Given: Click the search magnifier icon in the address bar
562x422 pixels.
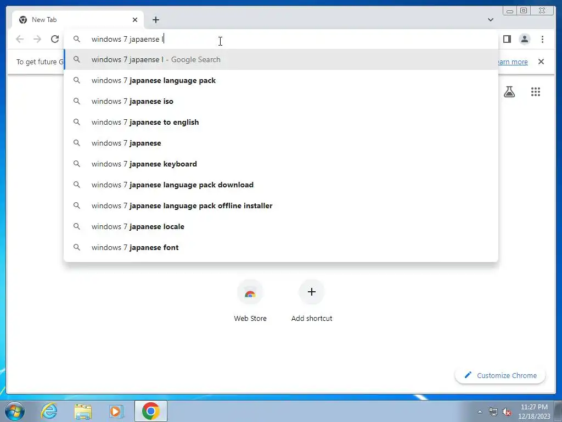Looking at the screenshot, I should (77, 39).
